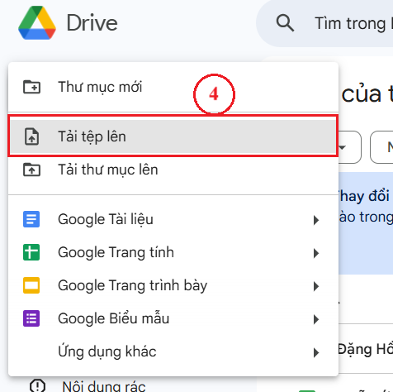
Task: Click the search magnifier icon
Action: tap(285, 23)
